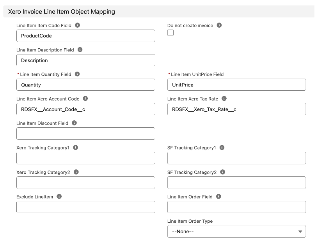Viewport: 316px width, 243px height.
Task: Click info icon beside Exclude LineItem
Action: pyautogui.click(x=59, y=196)
